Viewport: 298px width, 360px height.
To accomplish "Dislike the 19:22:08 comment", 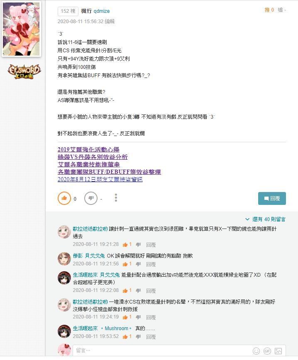I will 138,291.
